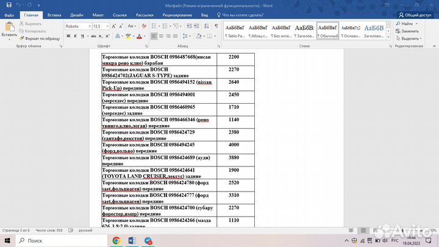This screenshot has width=439, height=247.
Task: Click the Общий доступ share button
Action: pos(415,14)
